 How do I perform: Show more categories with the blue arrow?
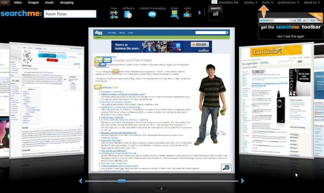tap(199, 13)
